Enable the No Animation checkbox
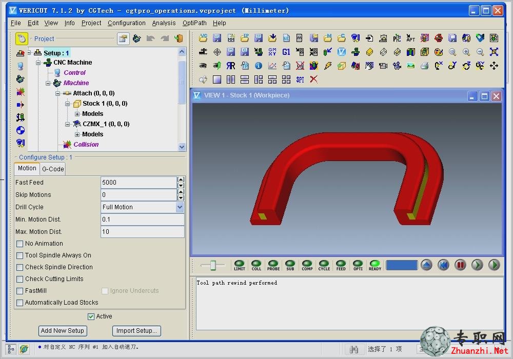The image size is (513, 359). (x=19, y=244)
